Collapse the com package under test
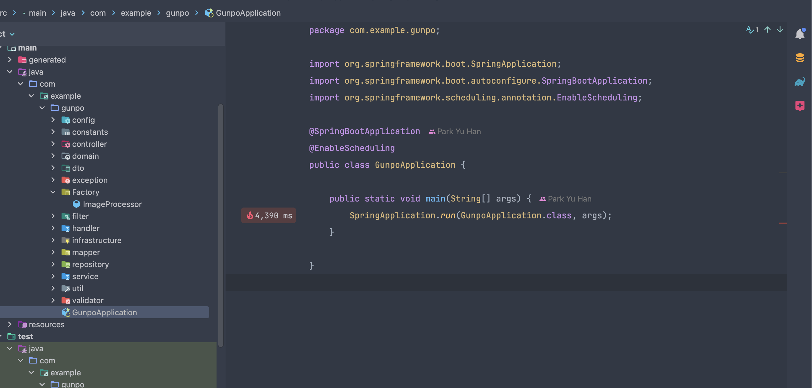This screenshot has height=388, width=812. (20, 360)
